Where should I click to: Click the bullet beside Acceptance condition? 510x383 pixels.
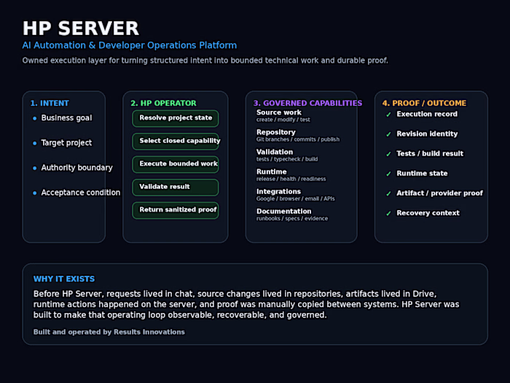35,193
